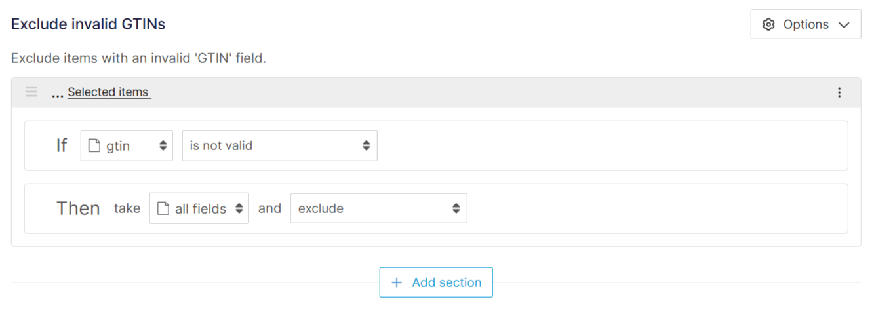Open the section's three-dot menu
Viewport: 874px width, 310px height.
pos(839,92)
